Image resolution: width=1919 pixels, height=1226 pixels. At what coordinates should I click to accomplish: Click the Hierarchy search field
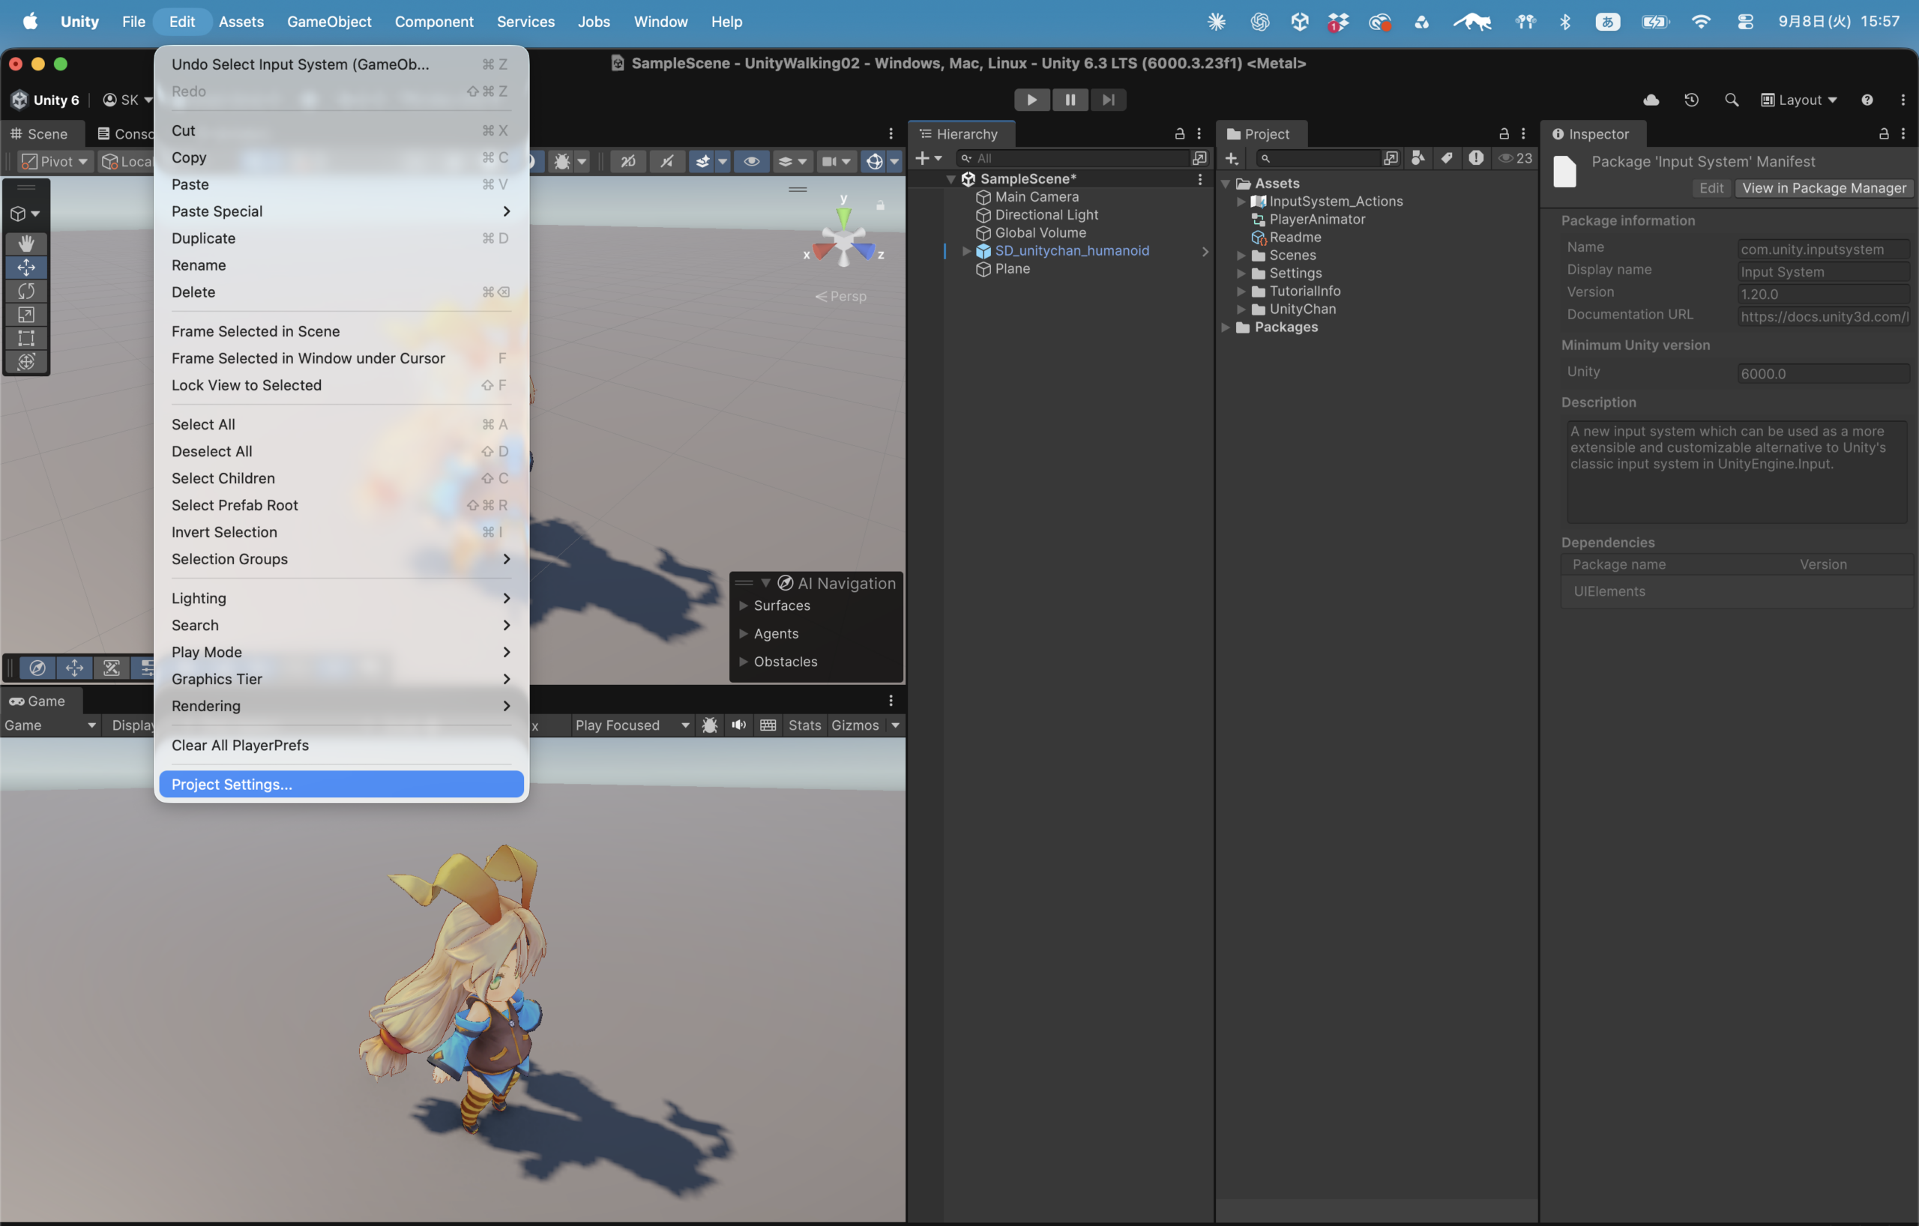[x=1073, y=157]
